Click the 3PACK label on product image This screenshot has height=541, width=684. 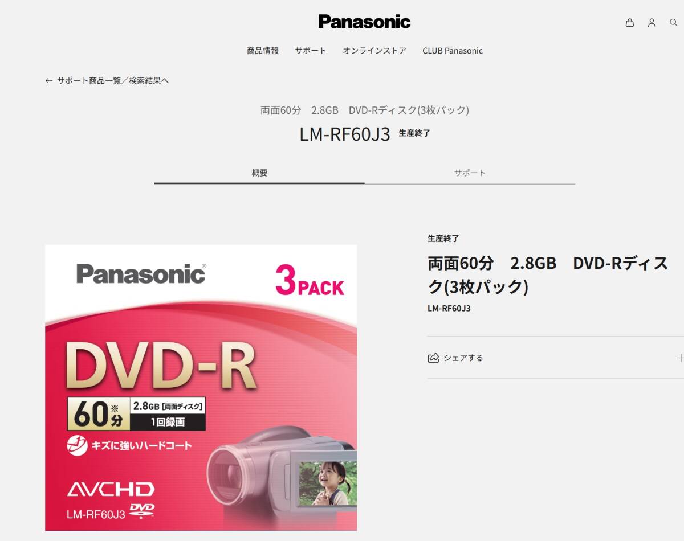(310, 281)
